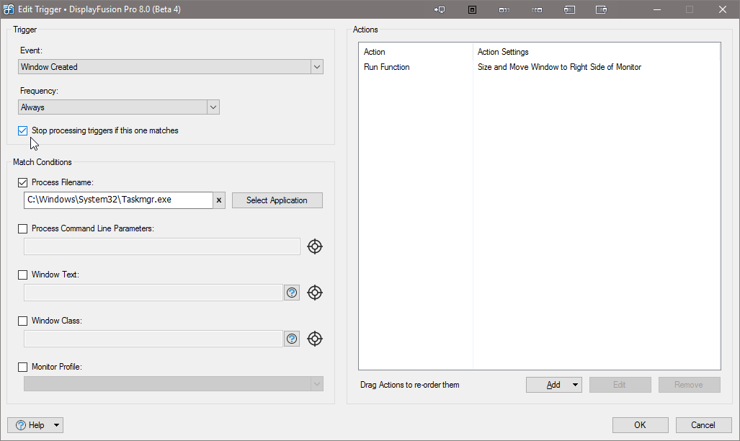Clear the Process Filename with the x button

(x=219, y=200)
